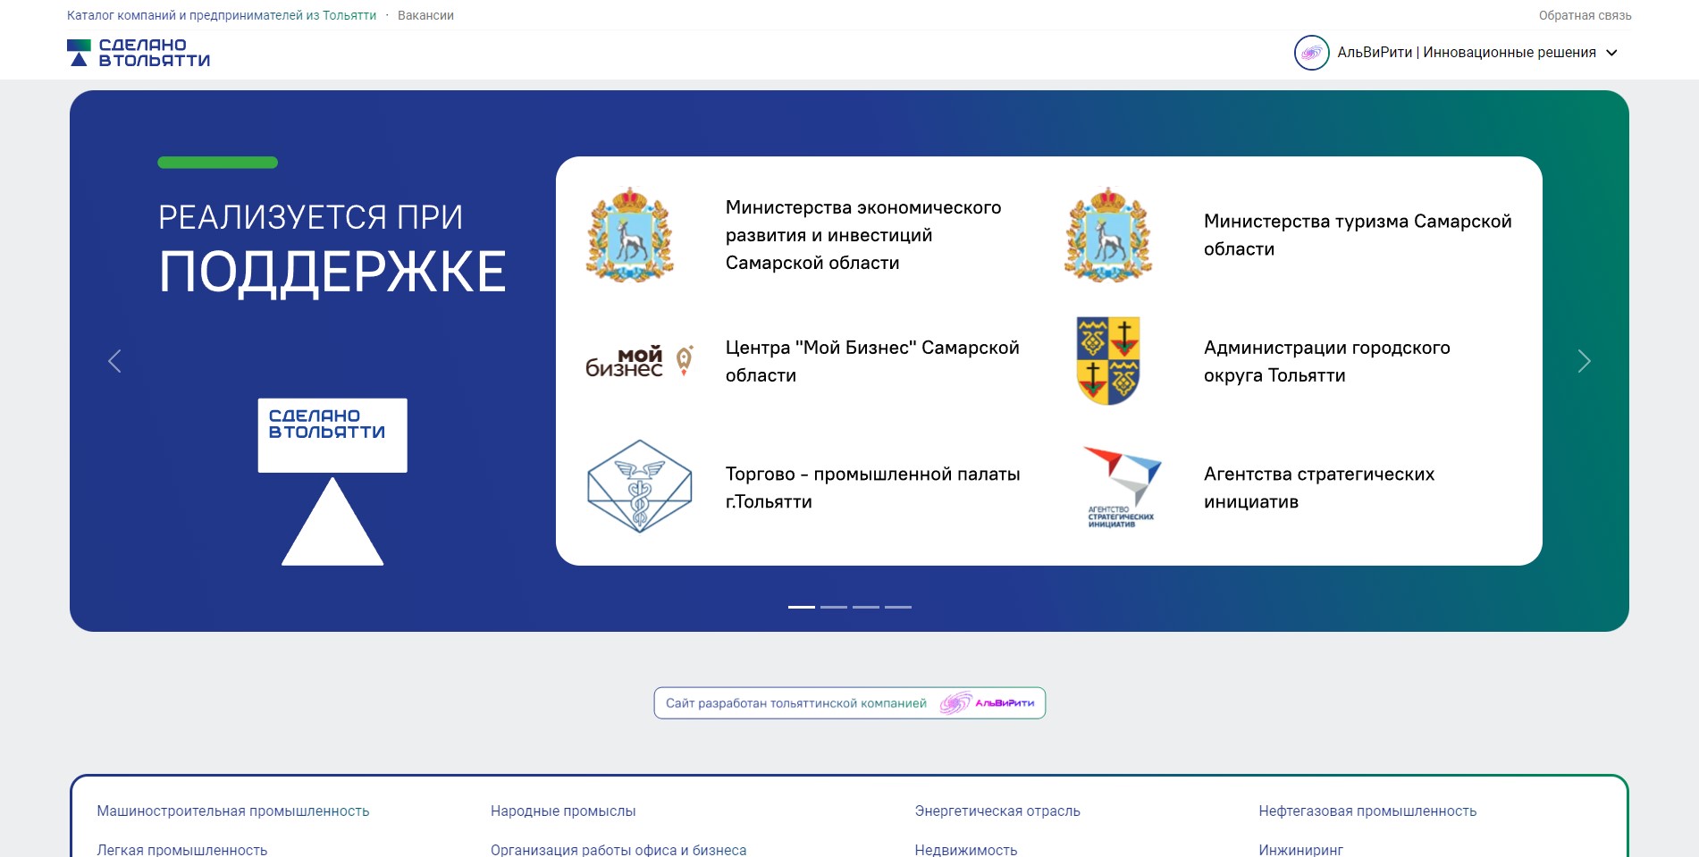The width and height of the screenshot is (1699, 857).
Task: Click the Агентство стратегических инициатив logo
Action: coord(1121,487)
